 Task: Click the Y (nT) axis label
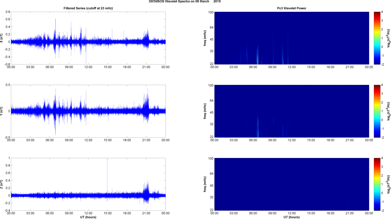(x=2, y=111)
